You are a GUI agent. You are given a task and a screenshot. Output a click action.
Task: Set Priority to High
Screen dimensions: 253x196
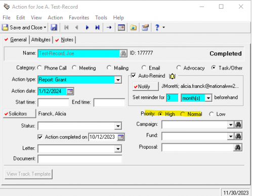point(160,114)
